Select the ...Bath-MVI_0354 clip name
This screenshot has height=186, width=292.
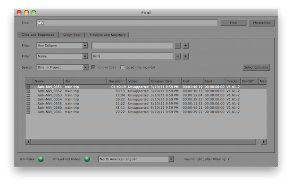[48, 99]
